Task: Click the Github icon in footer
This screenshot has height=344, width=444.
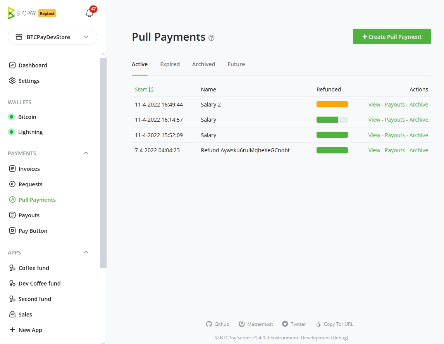Action: point(209,324)
